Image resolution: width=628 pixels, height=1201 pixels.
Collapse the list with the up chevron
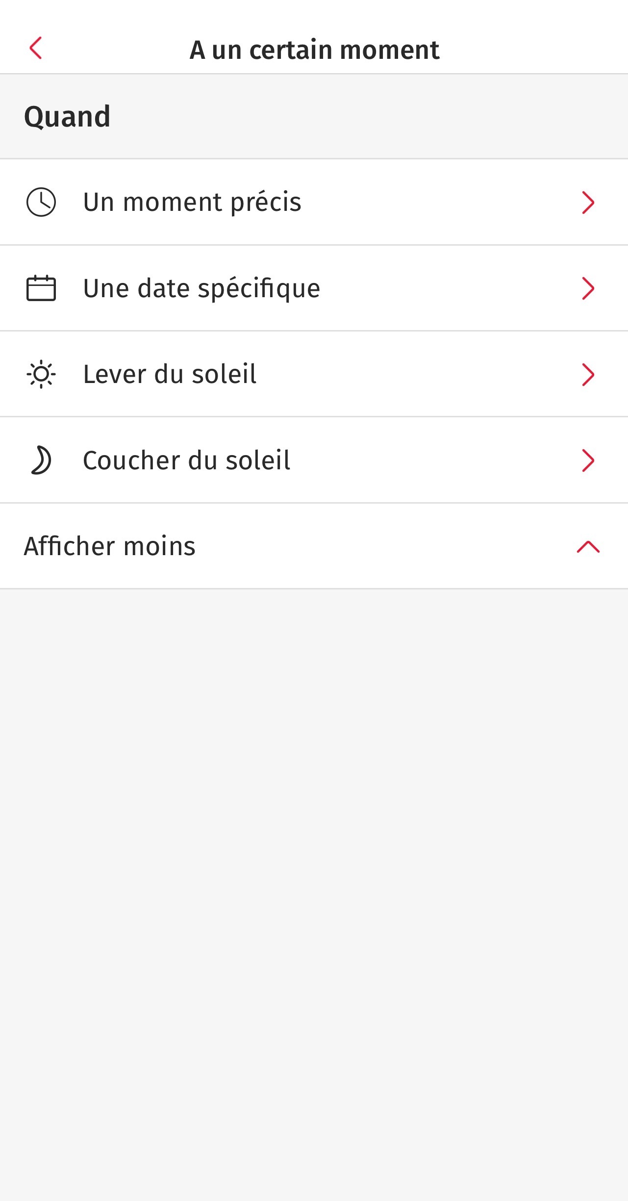[x=588, y=546]
